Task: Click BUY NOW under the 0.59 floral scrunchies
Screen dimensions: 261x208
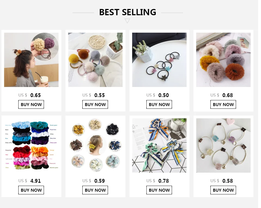Action: (x=95, y=190)
